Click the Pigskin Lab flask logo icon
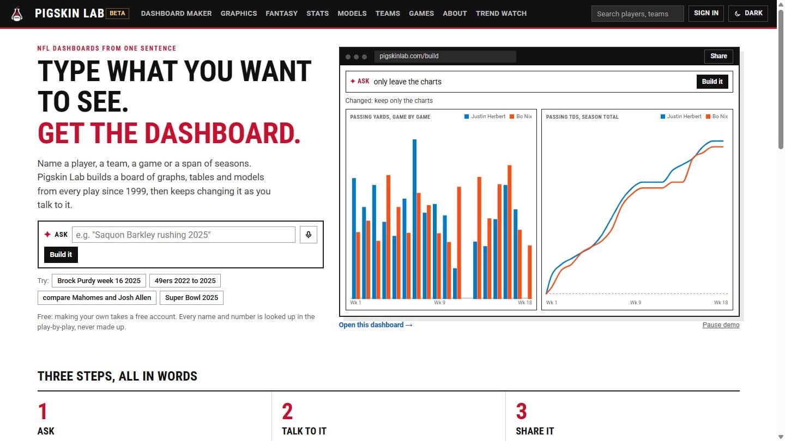The height and width of the screenshot is (441, 785). pyautogui.click(x=17, y=14)
